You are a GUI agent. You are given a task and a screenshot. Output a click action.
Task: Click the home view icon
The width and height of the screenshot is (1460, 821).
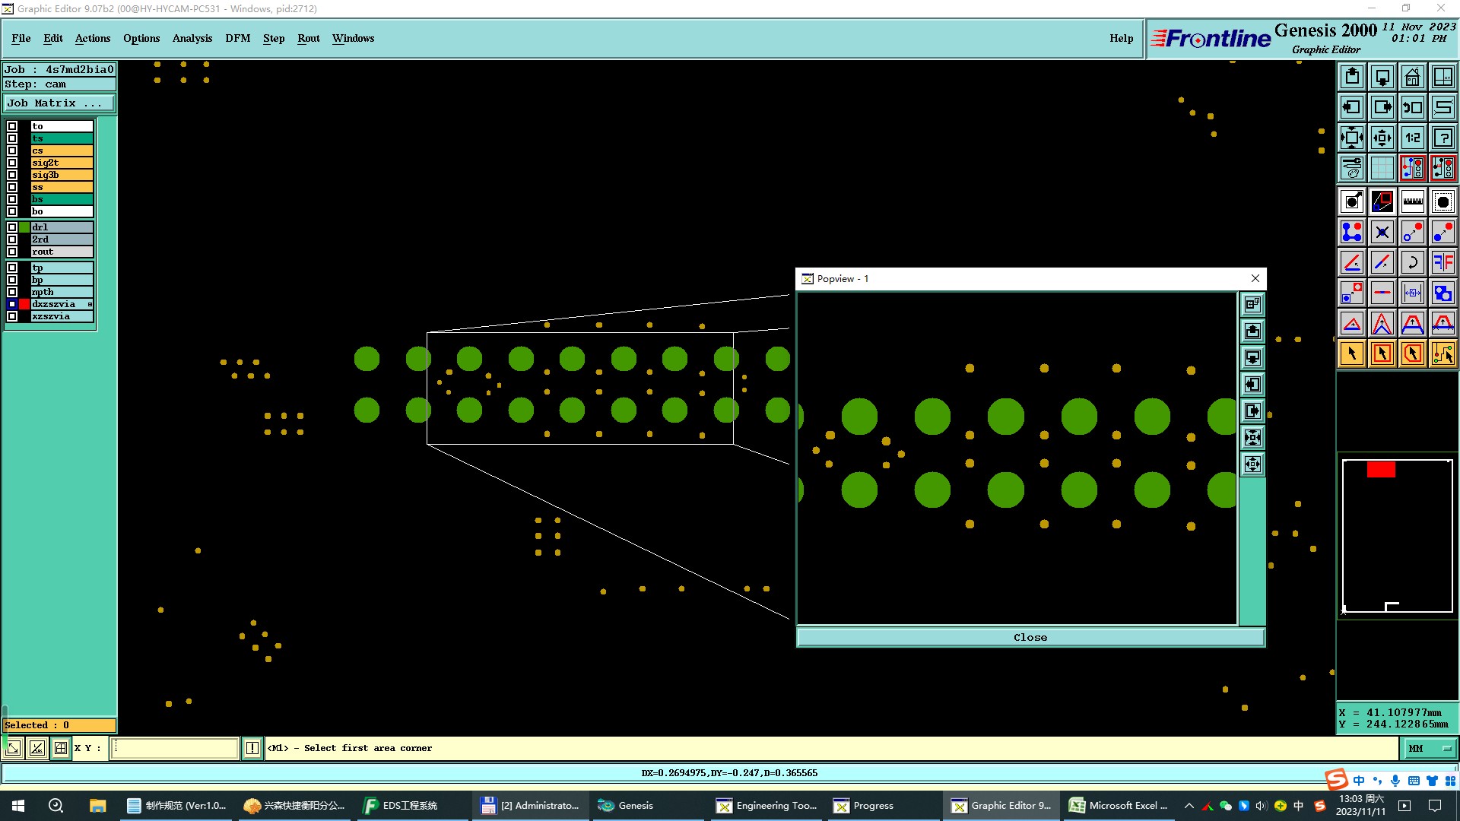1412,77
